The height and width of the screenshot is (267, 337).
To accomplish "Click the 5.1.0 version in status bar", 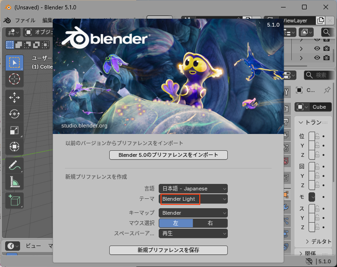I will click(x=324, y=261).
